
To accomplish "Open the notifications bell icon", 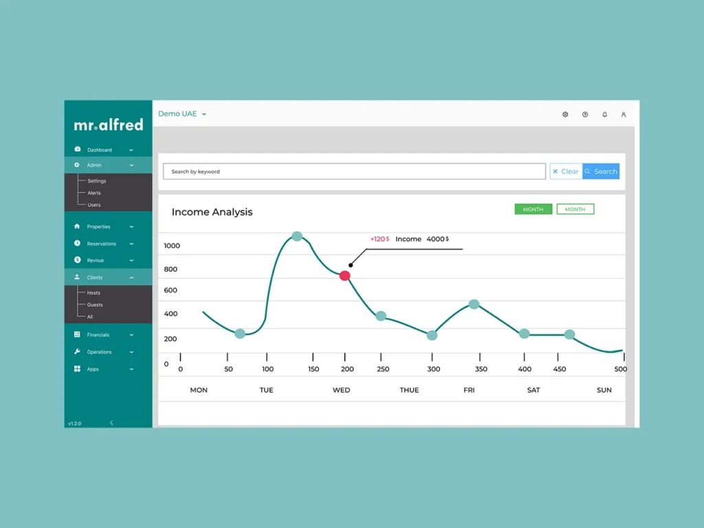I will [604, 115].
